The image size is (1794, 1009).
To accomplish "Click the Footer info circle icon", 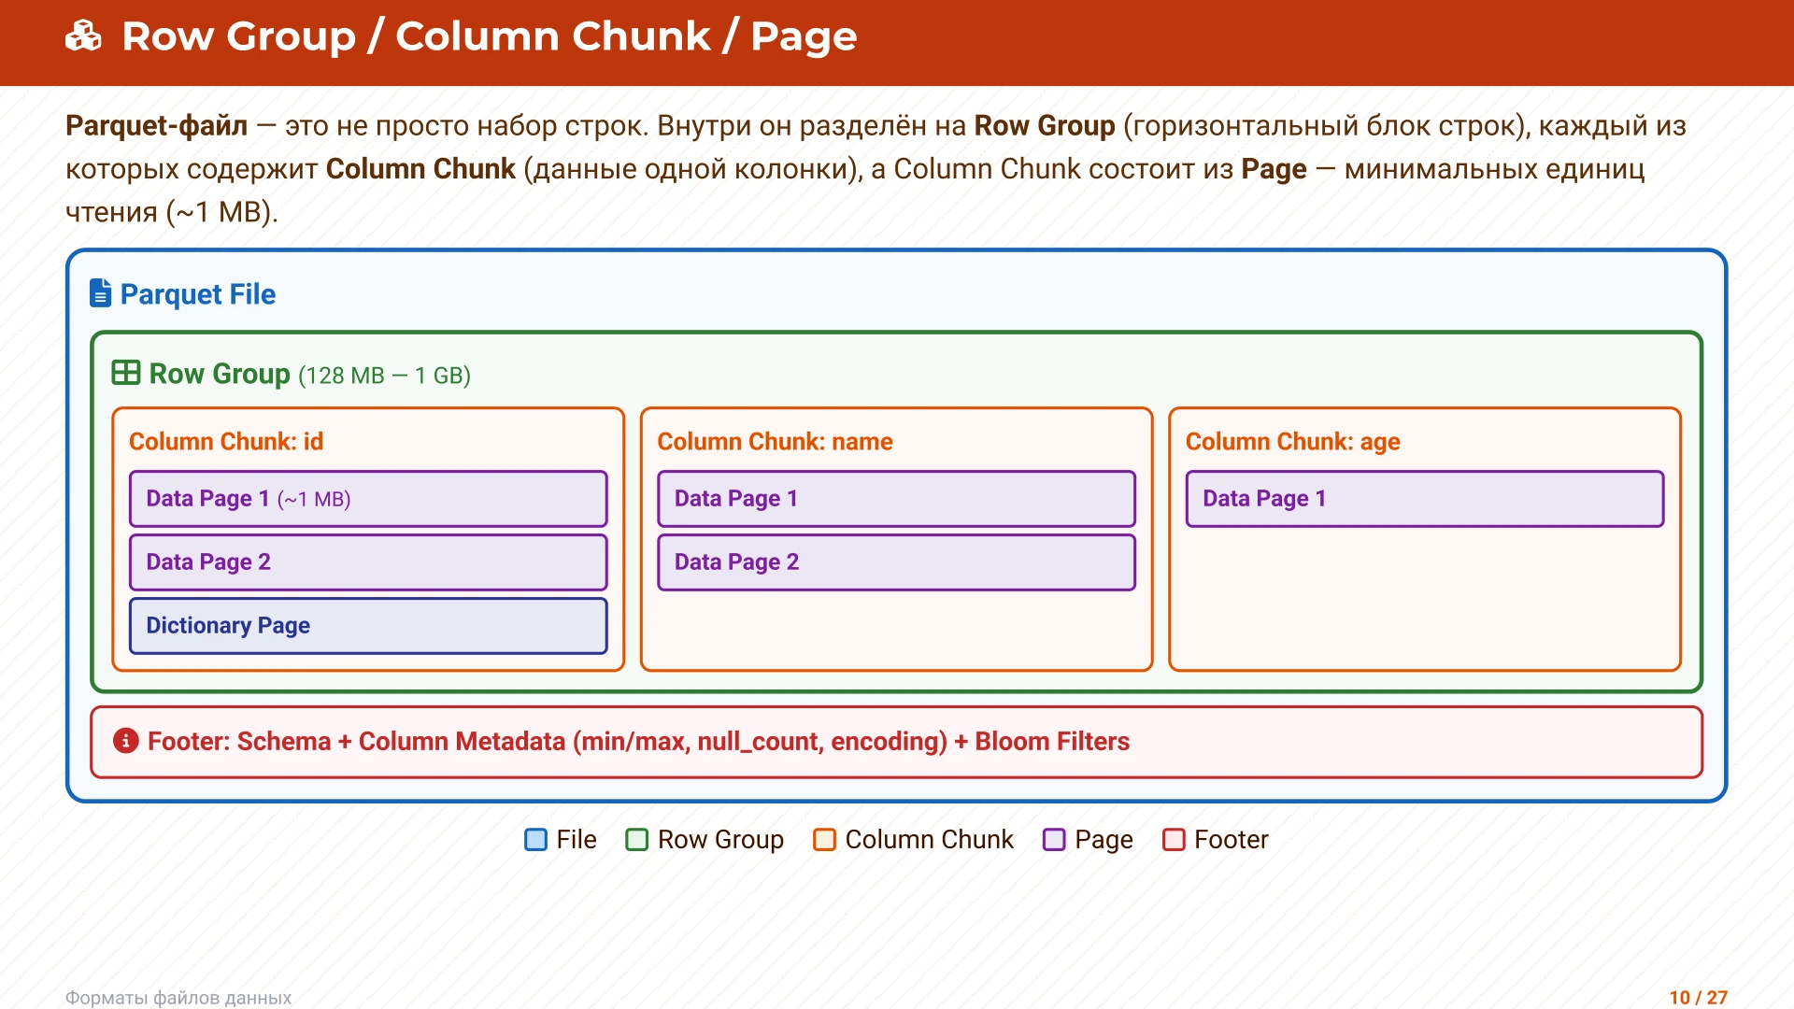I will point(125,741).
